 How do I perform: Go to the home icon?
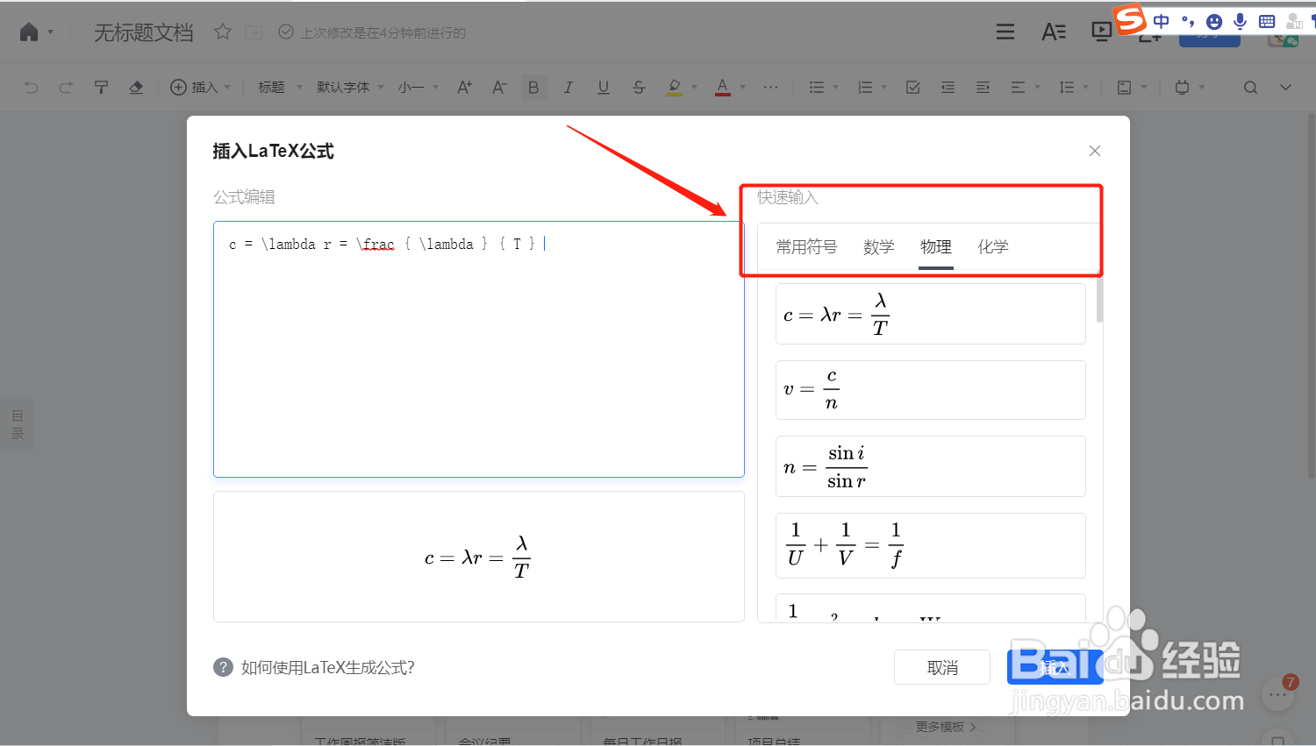pos(29,32)
